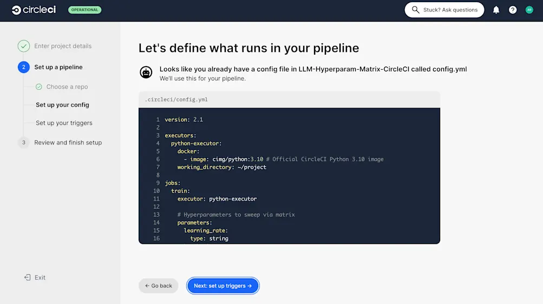Click the 'jobs:' code line
This screenshot has height=304, width=543.
(173, 183)
